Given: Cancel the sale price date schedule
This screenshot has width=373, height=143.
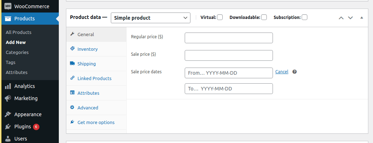Looking at the screenshot, I should coord(282,71).
